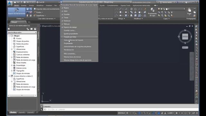The height and width of the screenshot is (116, 206).
Task: Toggle the Guardar checked menu item
Action: click(79, 14)
